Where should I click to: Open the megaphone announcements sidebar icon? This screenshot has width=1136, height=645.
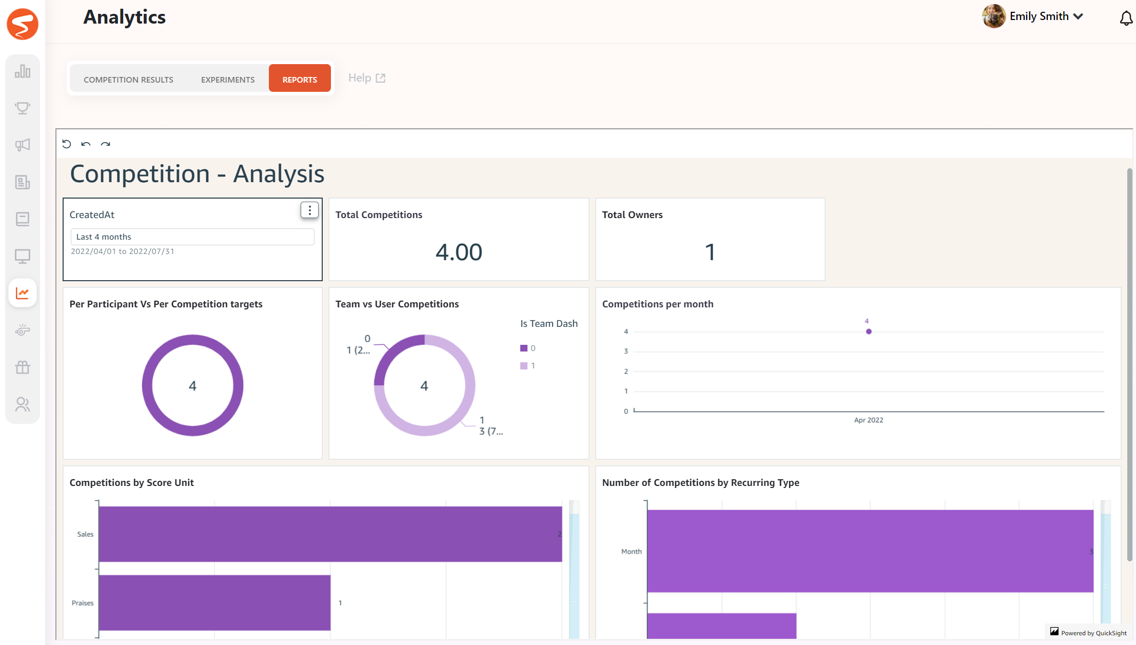(23, 145)
